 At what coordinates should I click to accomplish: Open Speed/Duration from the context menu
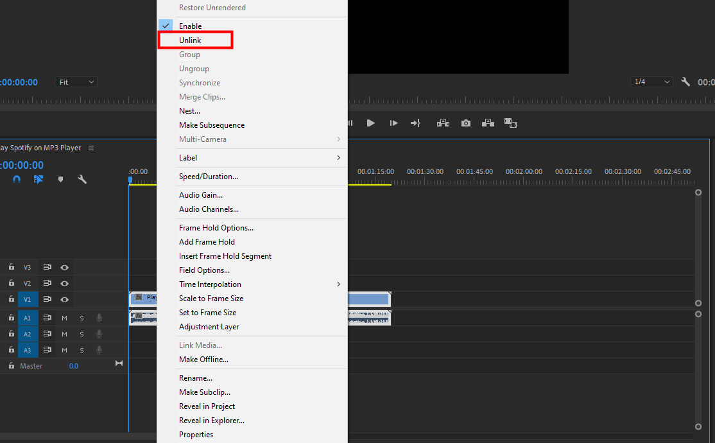click(x=205, y=177)
